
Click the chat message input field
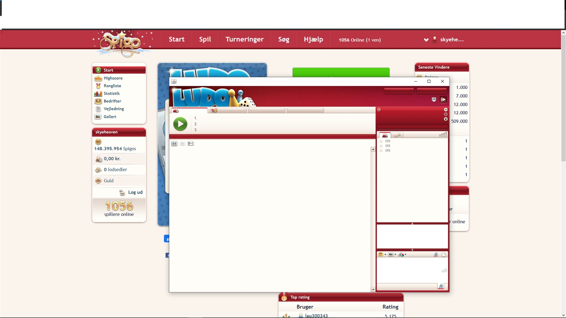pyautogui.click(x=407, y=286)
